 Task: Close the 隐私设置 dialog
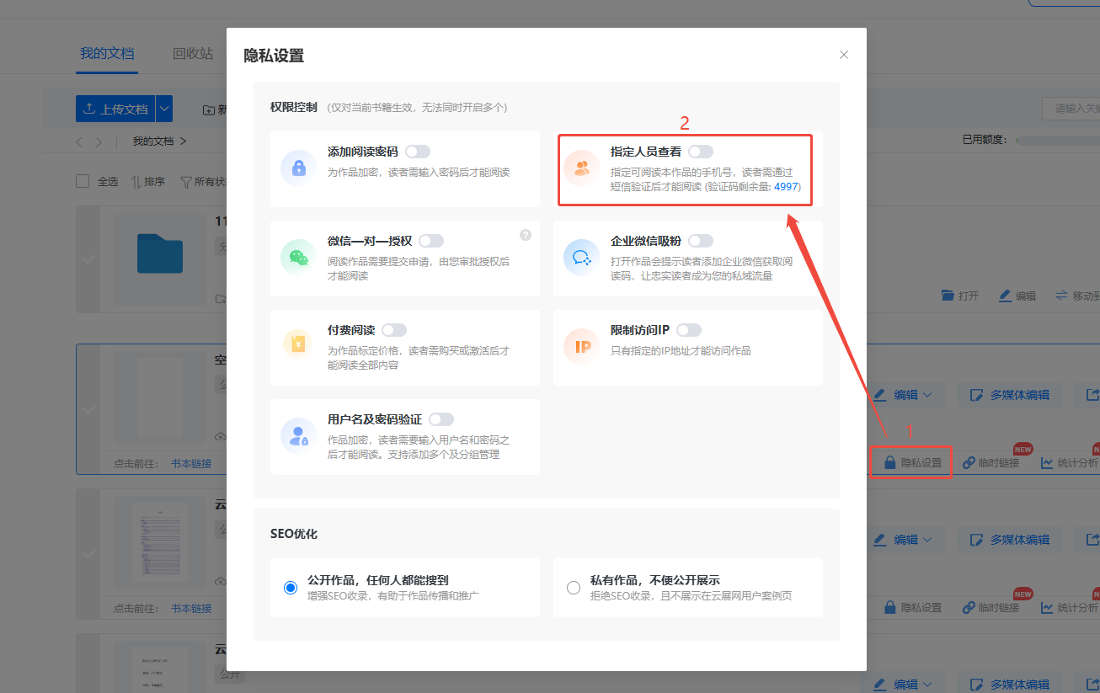pos(844,55)
